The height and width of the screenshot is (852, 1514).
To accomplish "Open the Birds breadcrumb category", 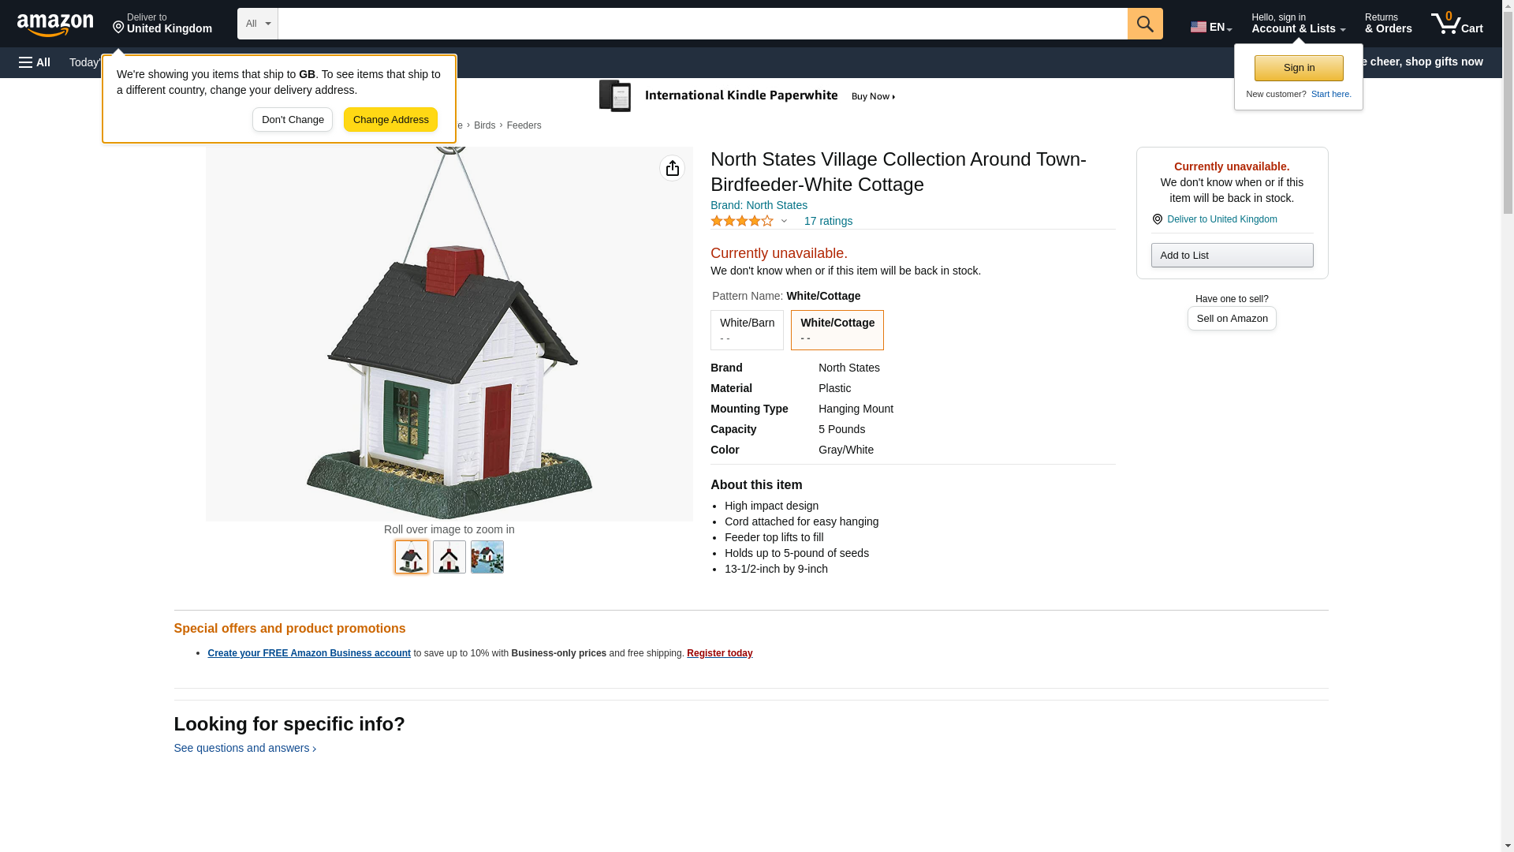I will [484, 125].
